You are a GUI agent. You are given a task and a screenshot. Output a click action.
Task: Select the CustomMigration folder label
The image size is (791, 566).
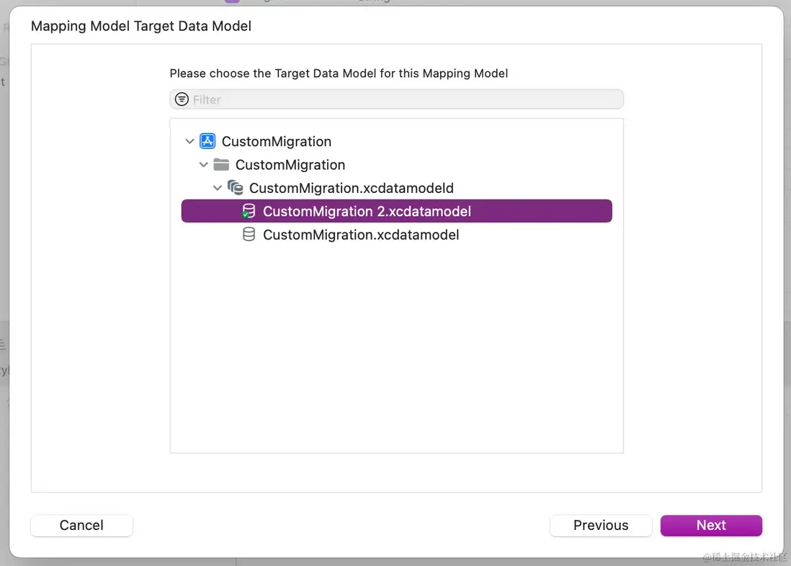pos(290,165)
